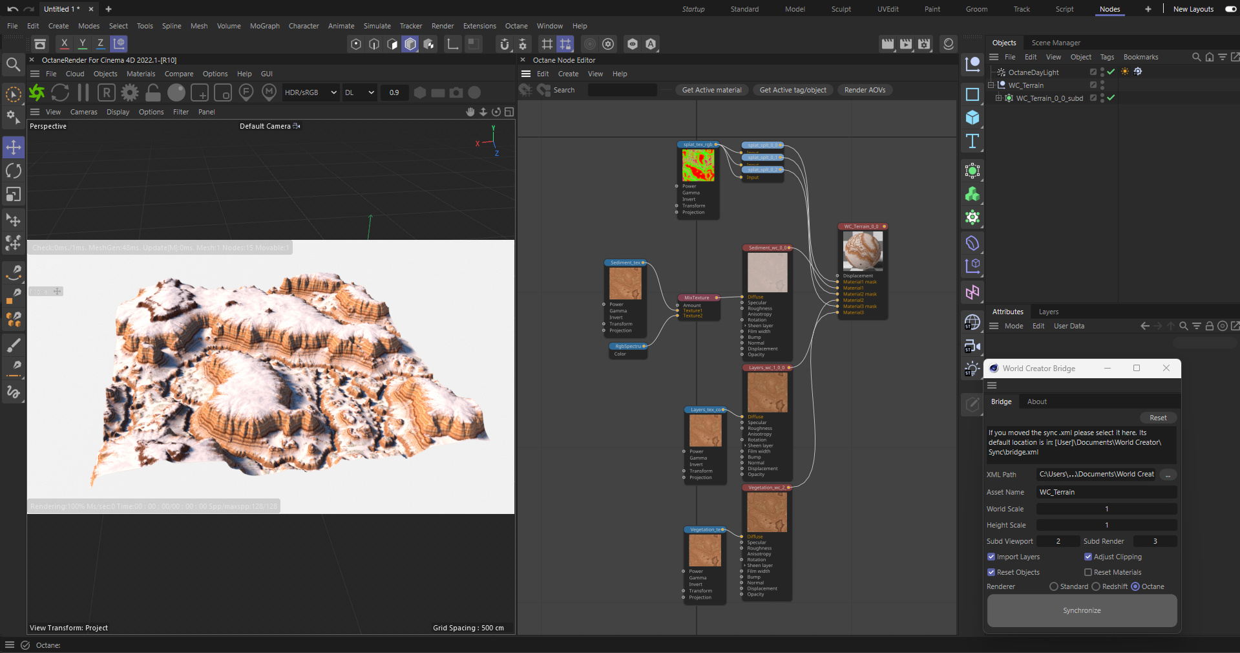This screenshot has width=1240, height=653.
Task: Click the X axis lock icon
Action: tap(64, 43)
